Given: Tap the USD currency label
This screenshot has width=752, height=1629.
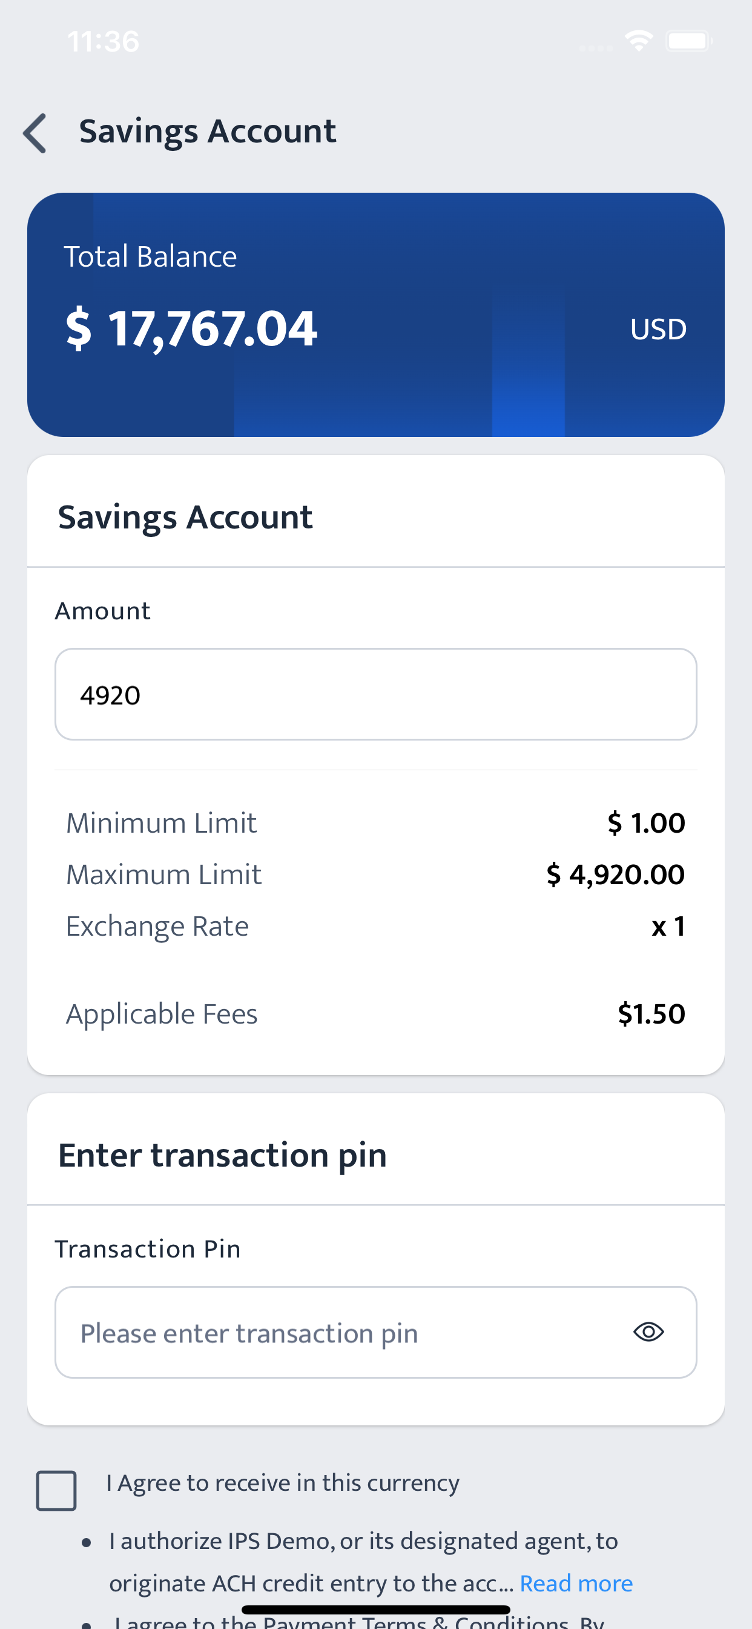Looking at the screenshot, I should click(658, 330).
